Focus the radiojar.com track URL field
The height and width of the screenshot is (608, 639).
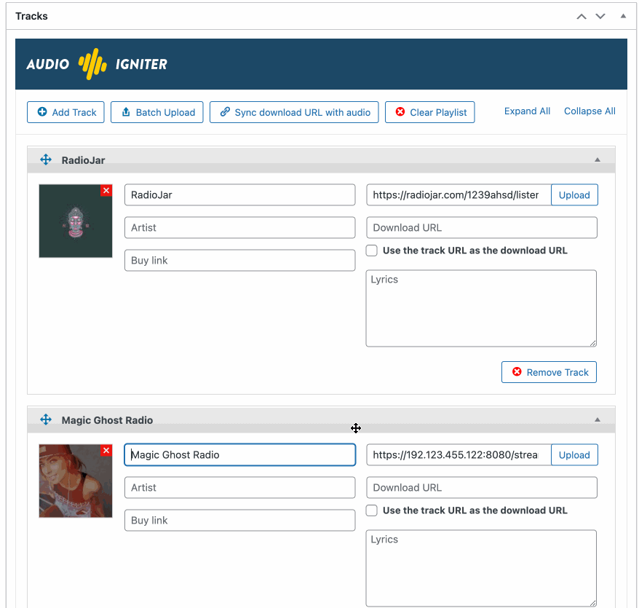[x=459, y=195]
